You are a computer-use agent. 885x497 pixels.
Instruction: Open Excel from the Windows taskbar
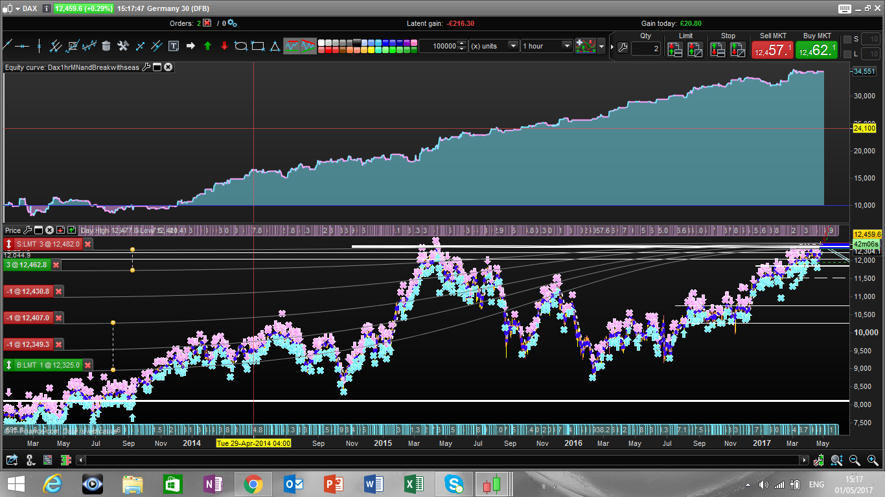tap(413, 483)
